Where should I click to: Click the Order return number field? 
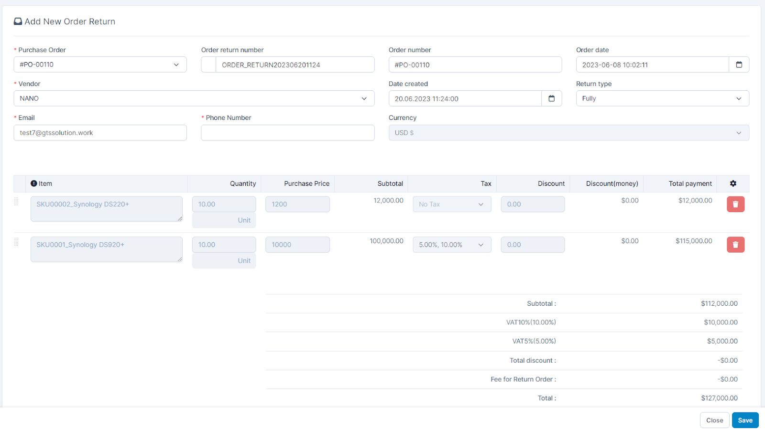tap(295, 65)
